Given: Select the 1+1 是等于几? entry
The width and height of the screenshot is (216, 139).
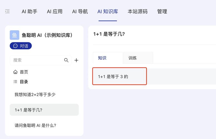Looking at the screenshot, I should coord(44,110).
